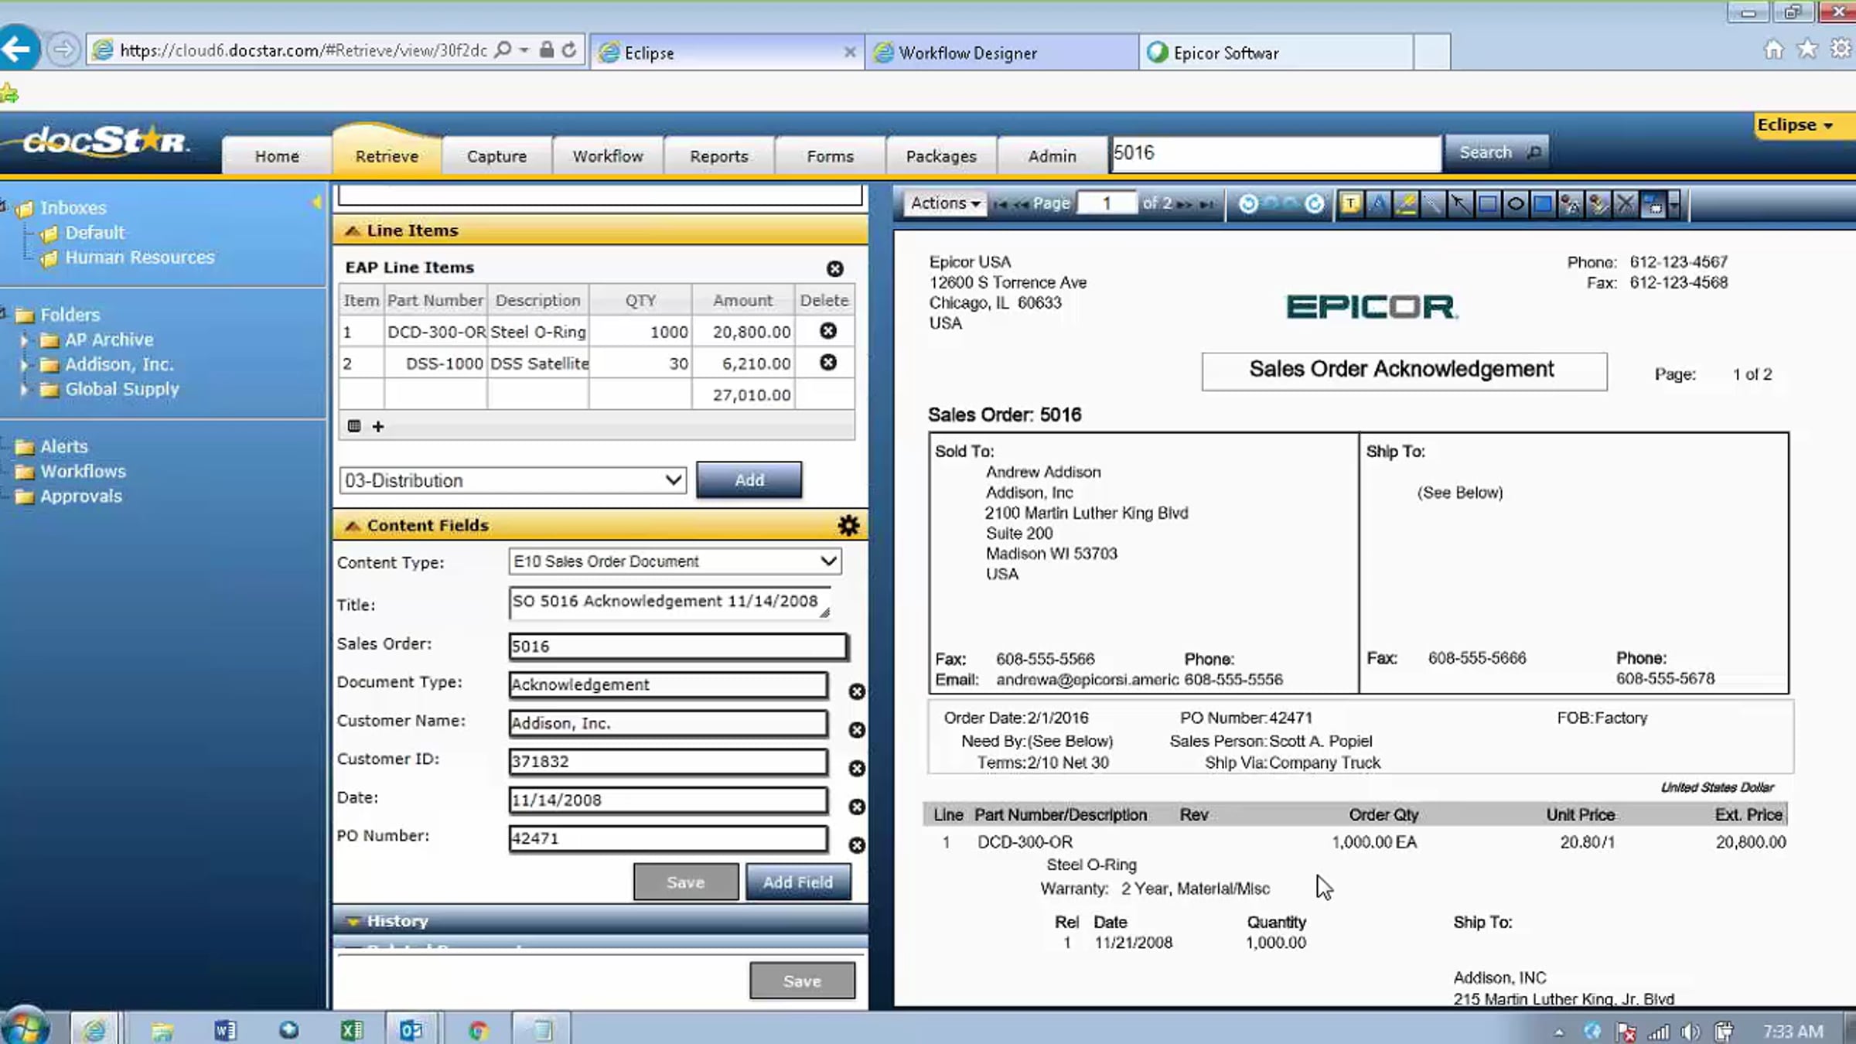Click into the Sales Order input field
This screenshot has height=1044, width=1856.
[x=677, y=647]
